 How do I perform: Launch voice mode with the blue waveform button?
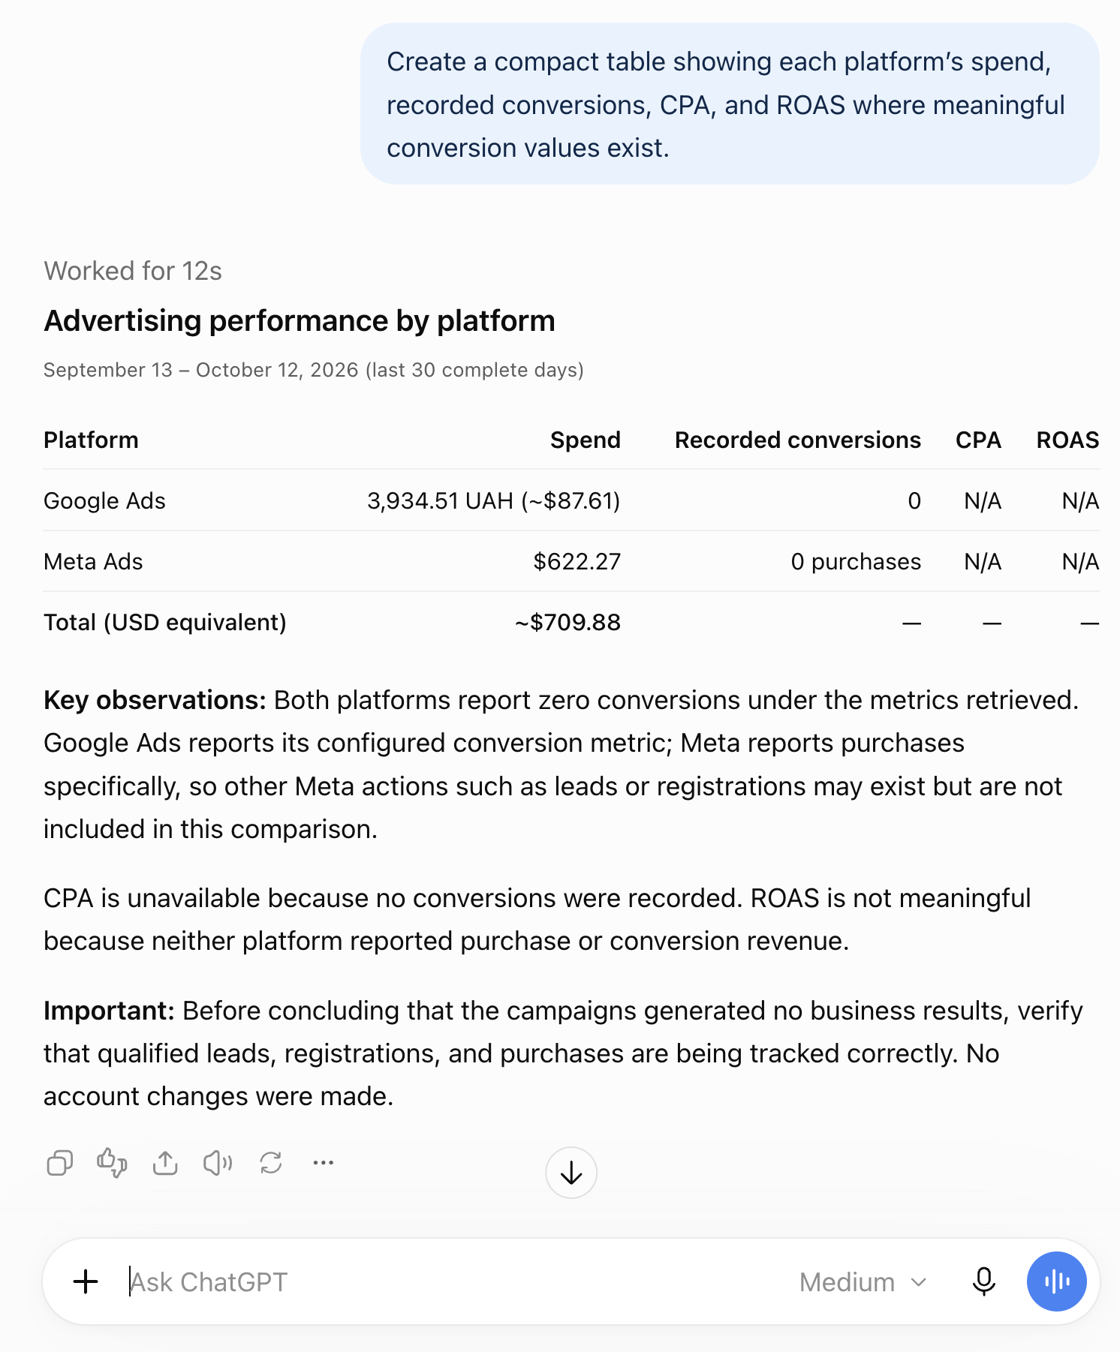[x=1056, y=1281]
